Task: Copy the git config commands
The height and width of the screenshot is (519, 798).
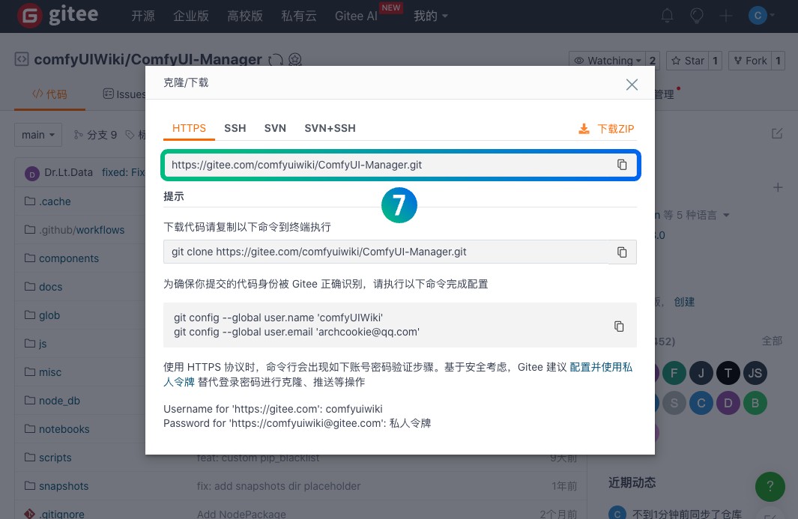Action: point(619,327)
